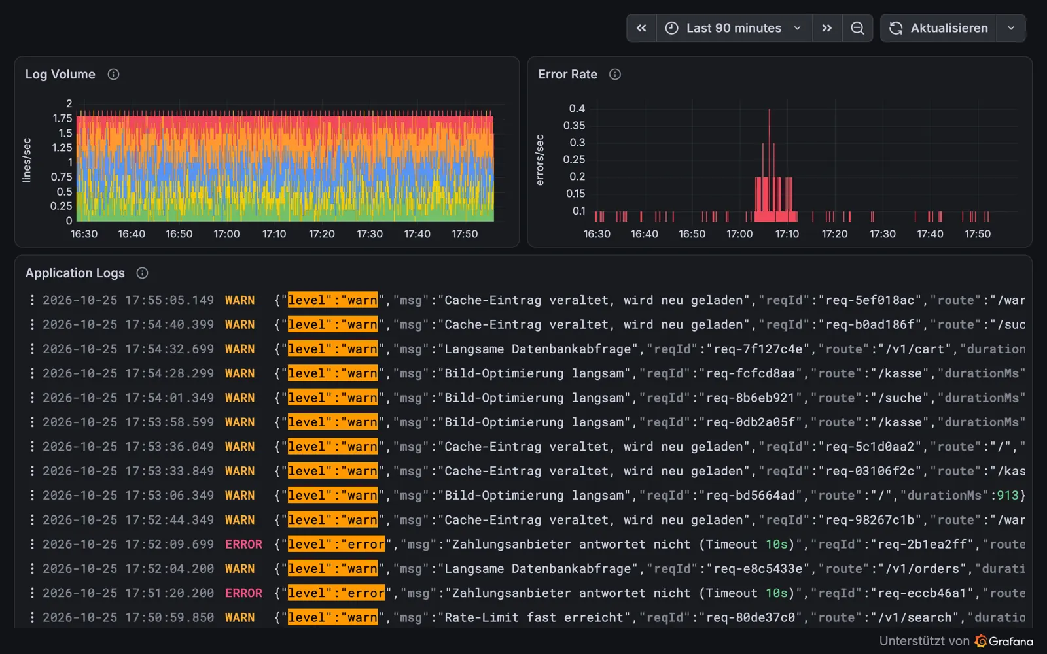The image size is (1047, 654).
Task: Select ERROR log message for req-2b1ea2ff
Action: [x=650, y=544]
